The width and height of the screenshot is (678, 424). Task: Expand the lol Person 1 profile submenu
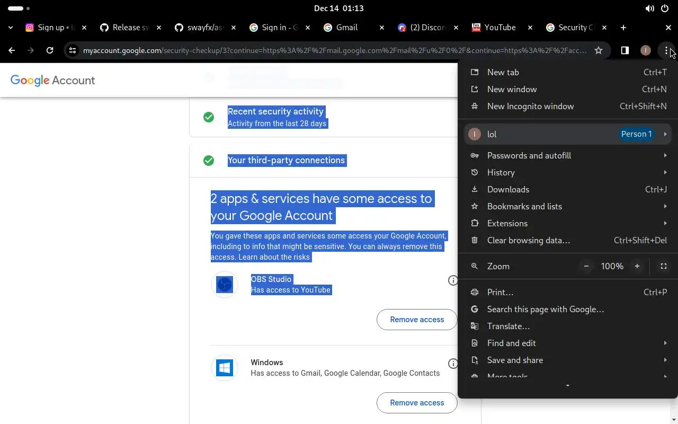point(568,134)
